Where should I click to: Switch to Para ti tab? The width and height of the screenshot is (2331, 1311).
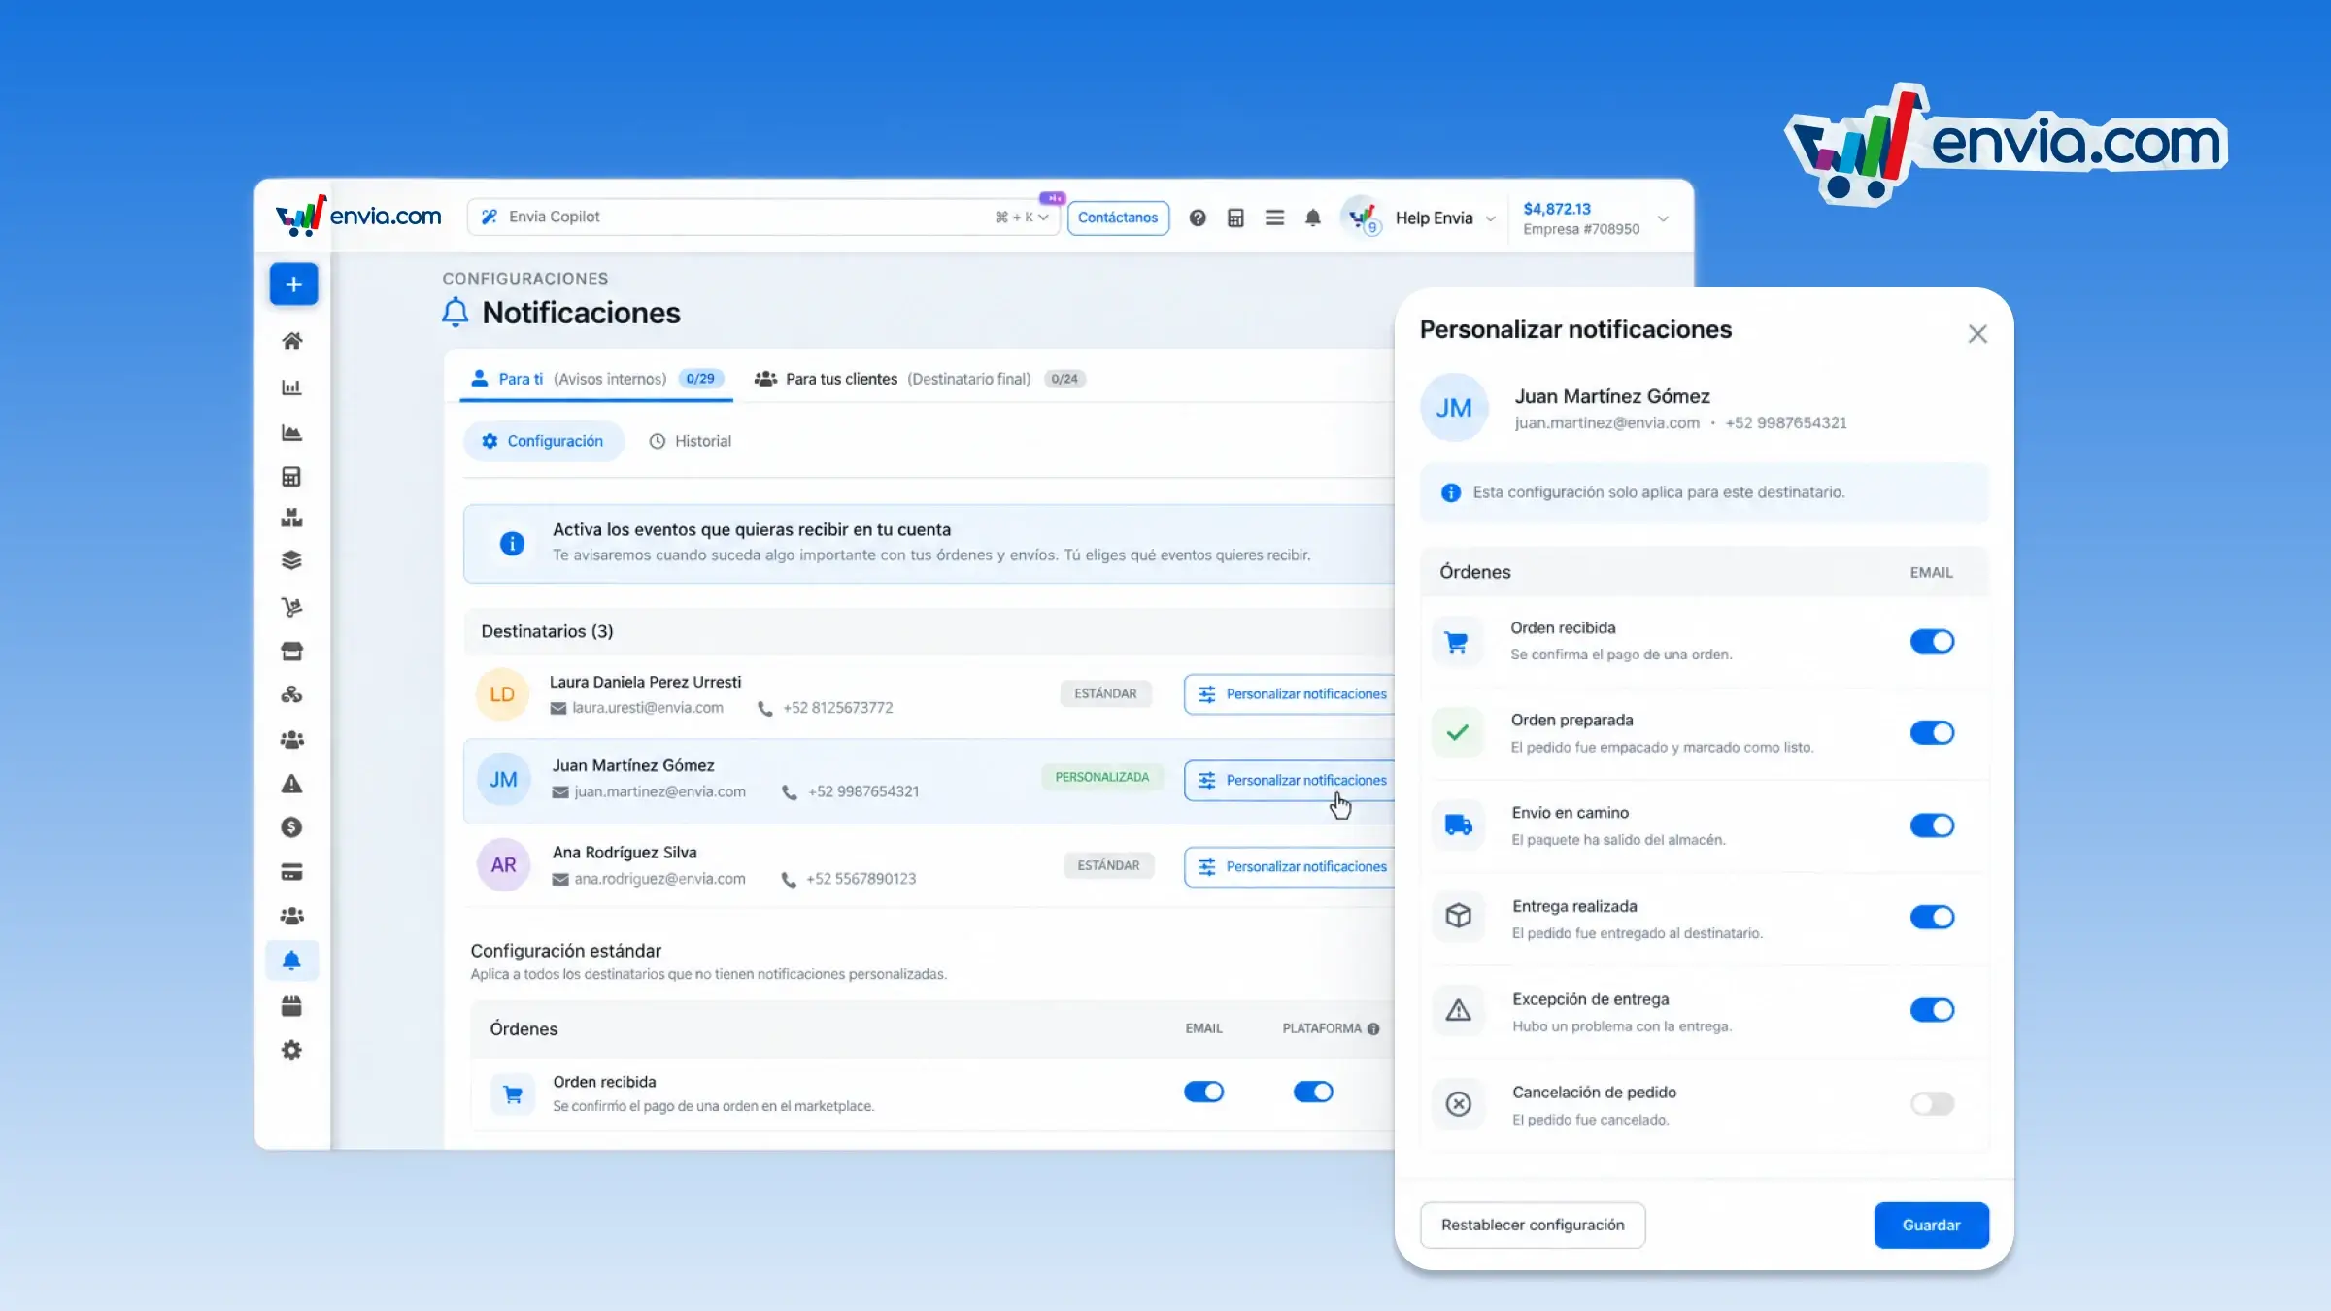point(596,379)
